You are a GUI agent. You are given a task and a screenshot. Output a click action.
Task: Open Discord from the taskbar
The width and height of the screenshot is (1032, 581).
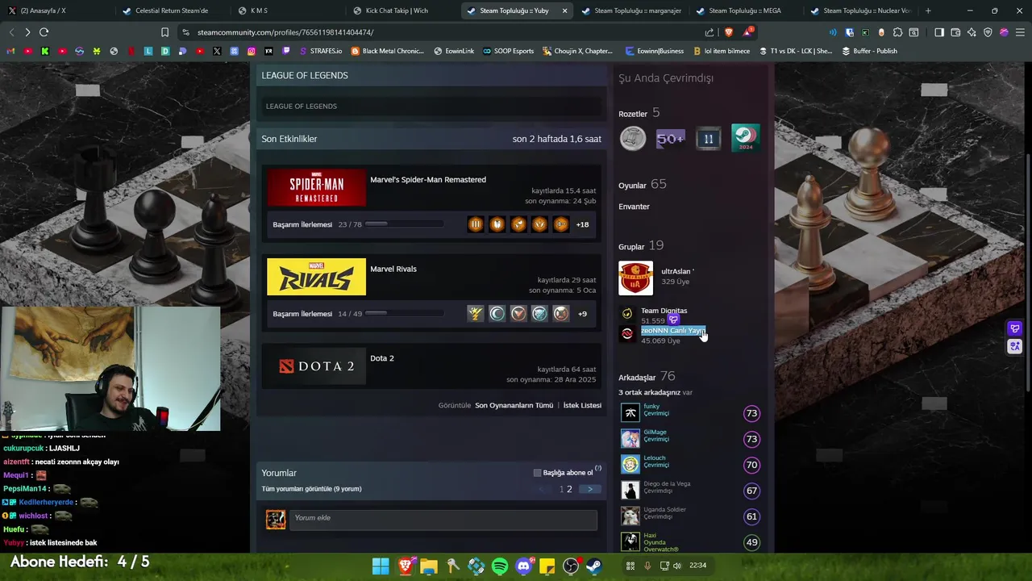523,566
